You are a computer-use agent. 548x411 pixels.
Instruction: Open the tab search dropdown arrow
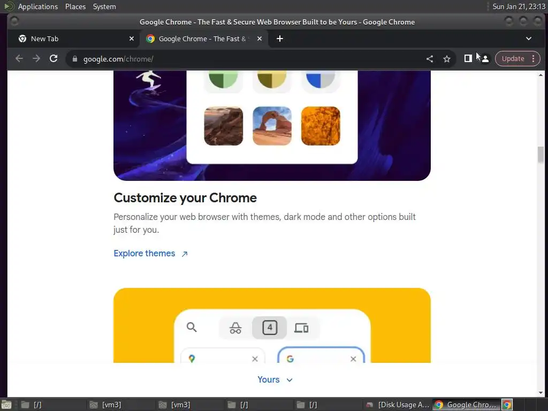528,39
